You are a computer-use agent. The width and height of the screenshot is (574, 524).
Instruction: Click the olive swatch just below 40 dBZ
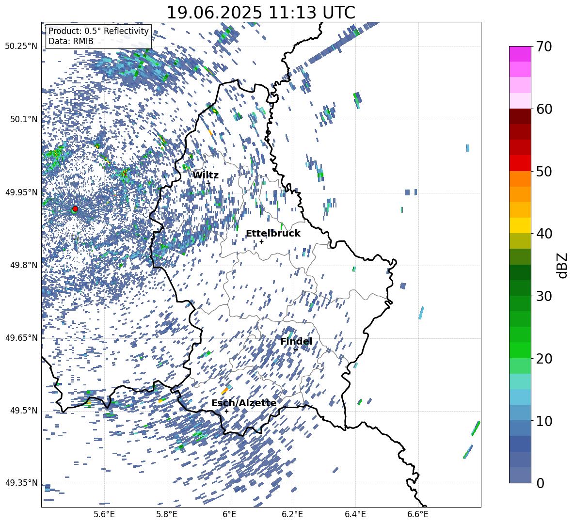click(x=520, y=241)
